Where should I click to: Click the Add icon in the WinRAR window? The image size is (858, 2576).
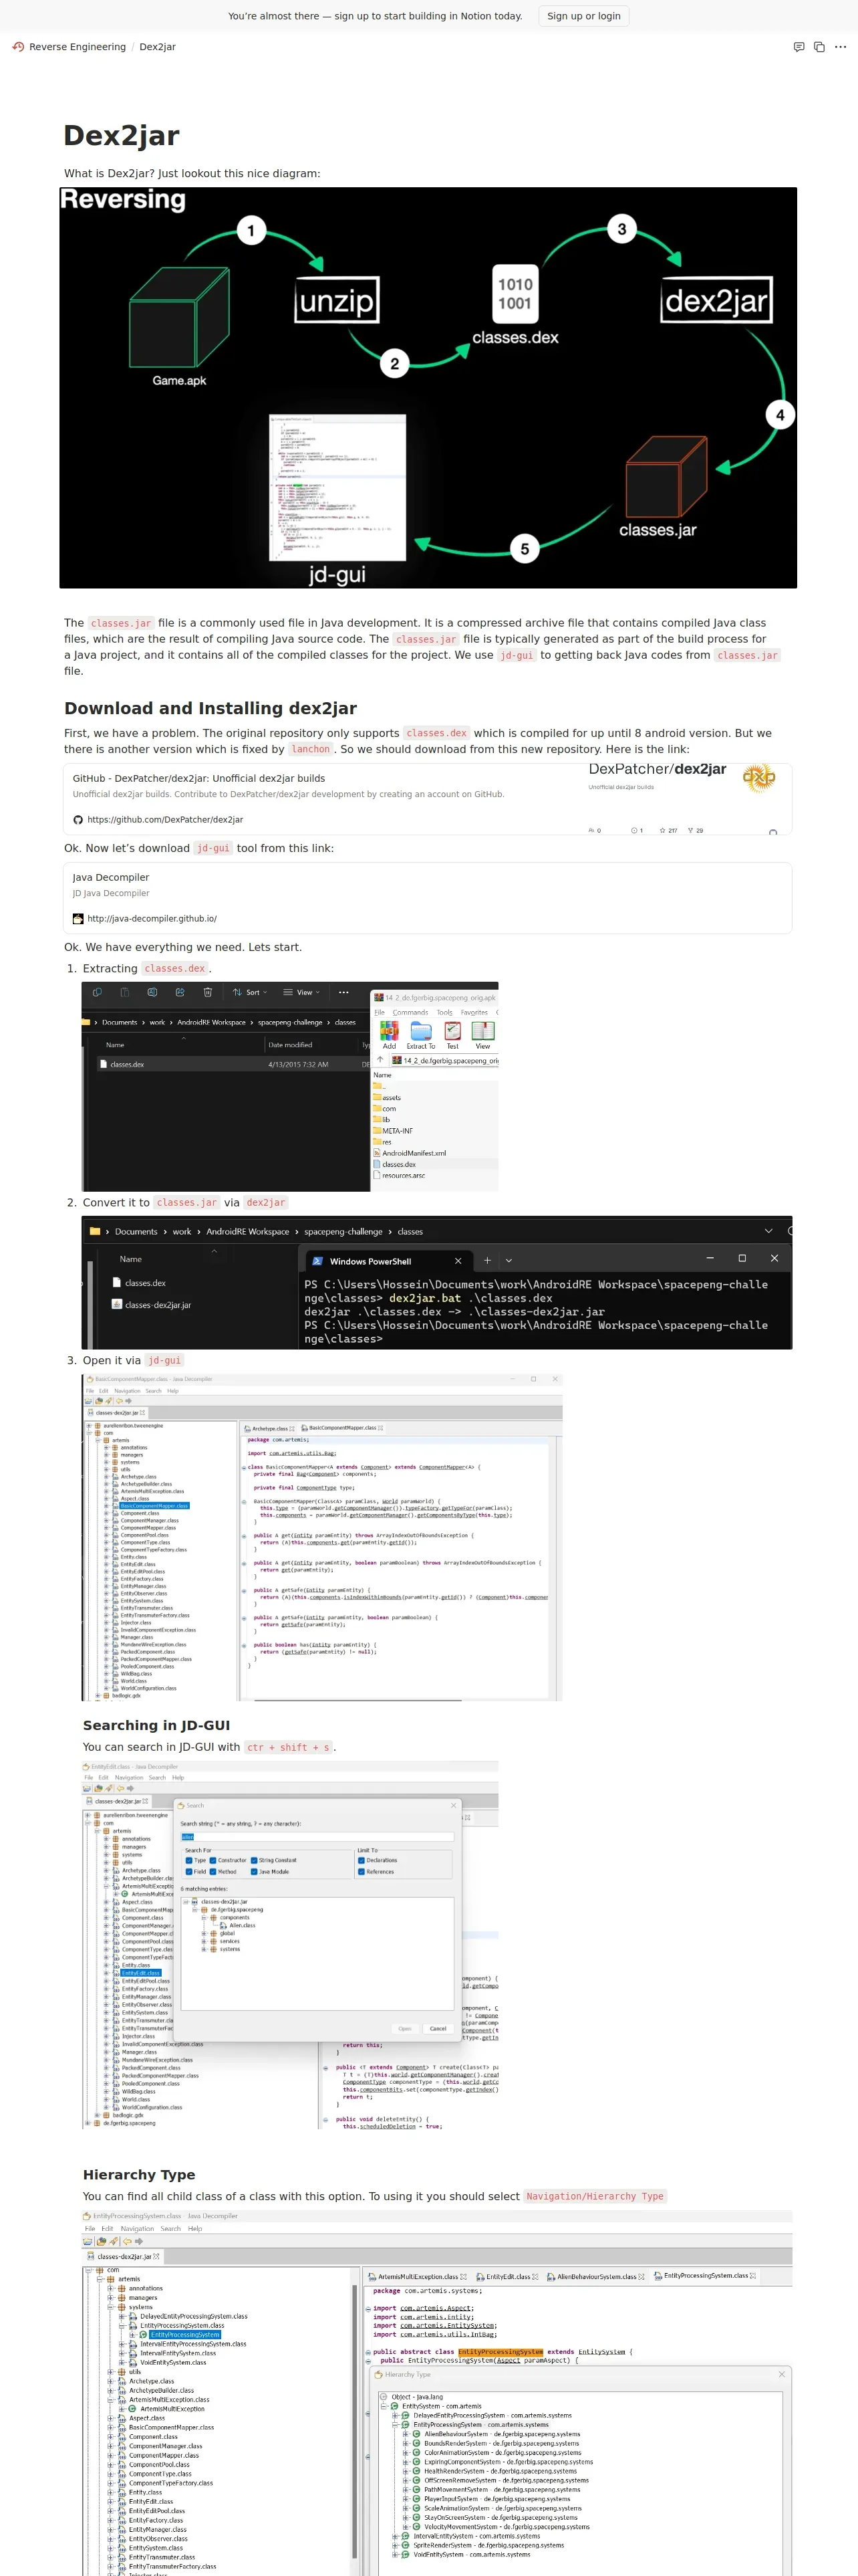click(x=388, y=1034)
